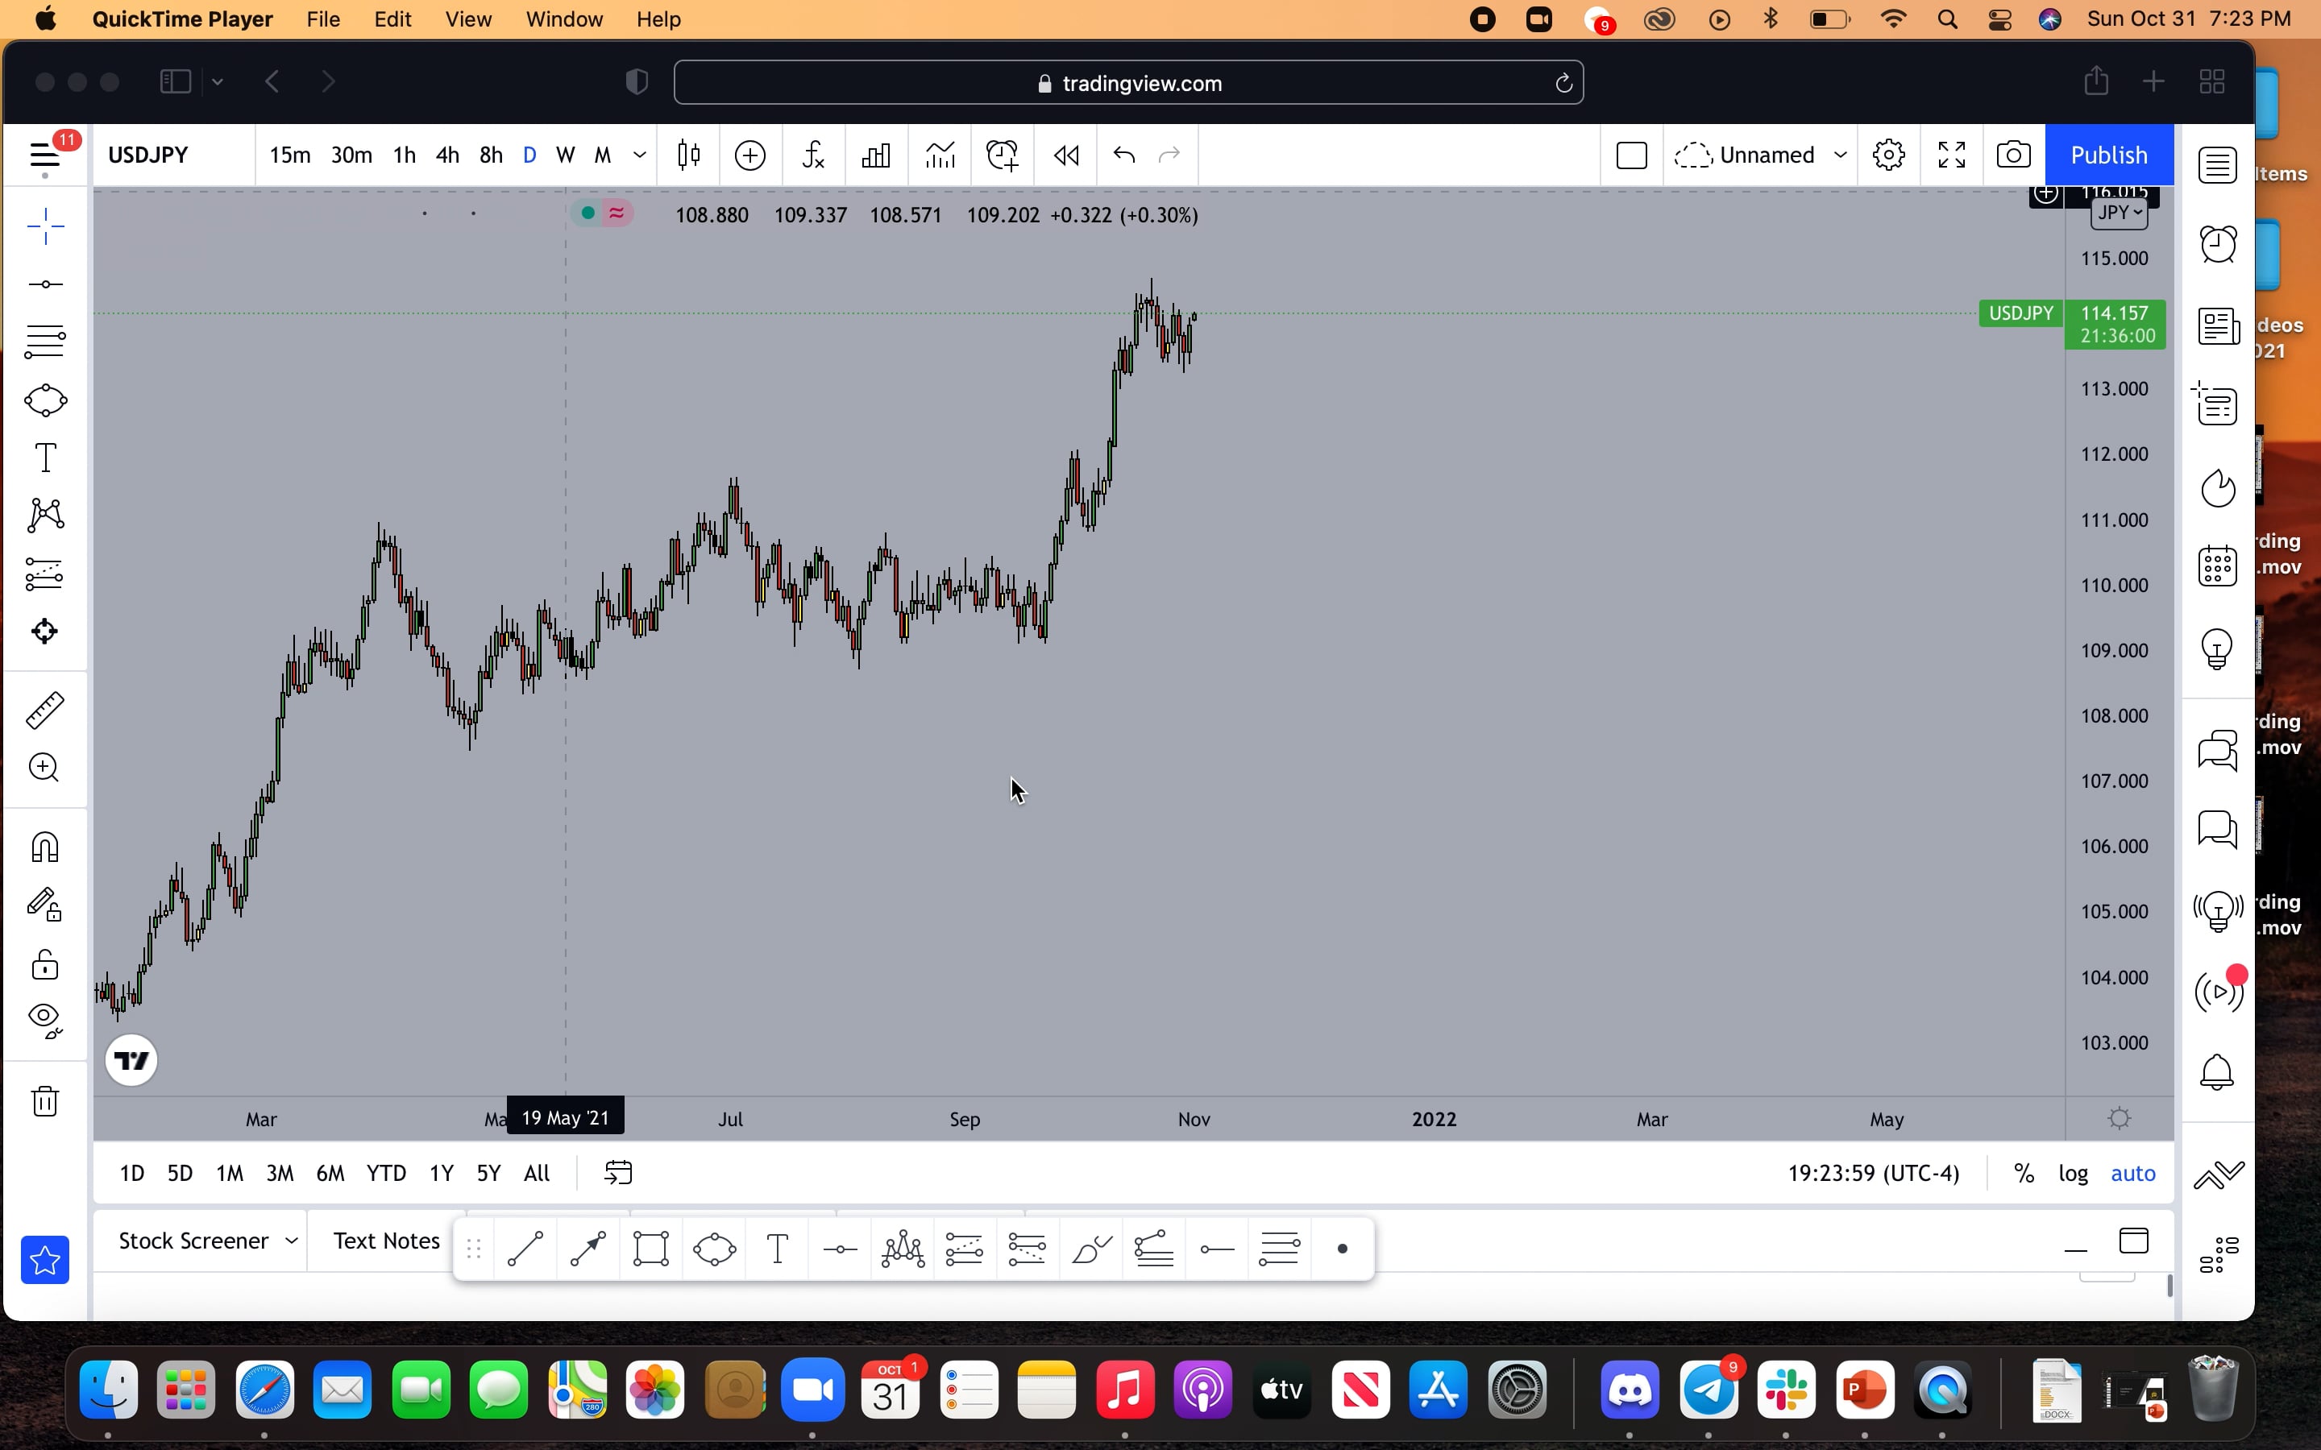
Task: Toggle percentage scale mode
Action: point(2023,1172)
